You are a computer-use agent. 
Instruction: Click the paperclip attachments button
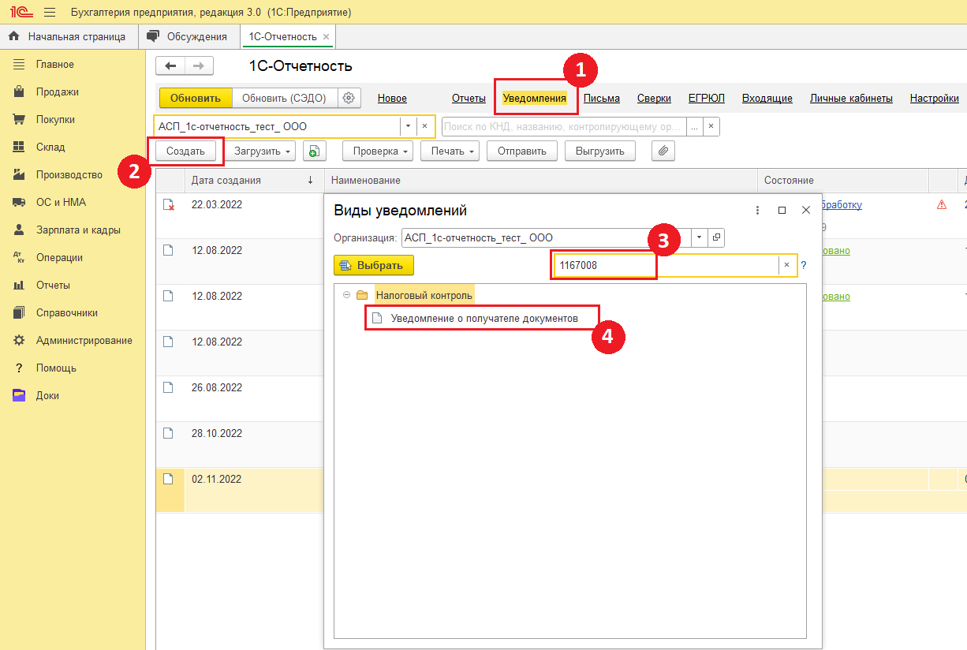point(663,151)
